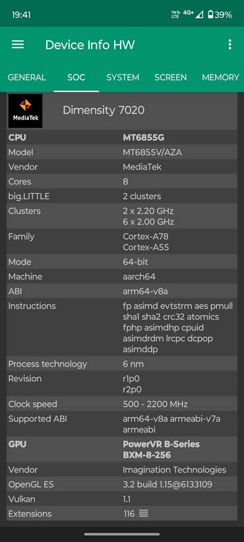Image resolution: width=244 pixels, height=542 pixels.
Task: Tap the 4G+ network status icon
Action: pyautogui.click(x=189, y=13)
